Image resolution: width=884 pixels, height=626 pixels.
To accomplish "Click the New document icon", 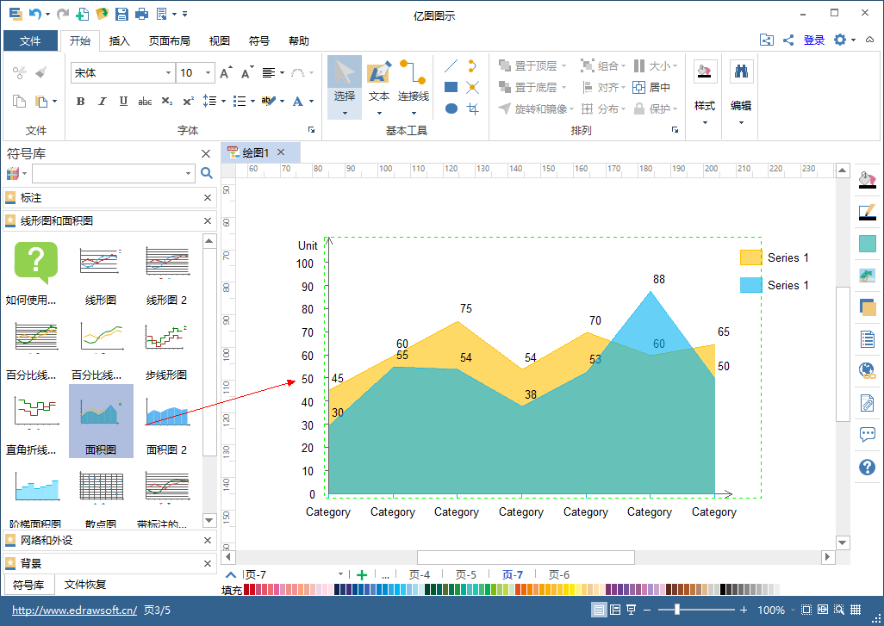I will point(83,14).
